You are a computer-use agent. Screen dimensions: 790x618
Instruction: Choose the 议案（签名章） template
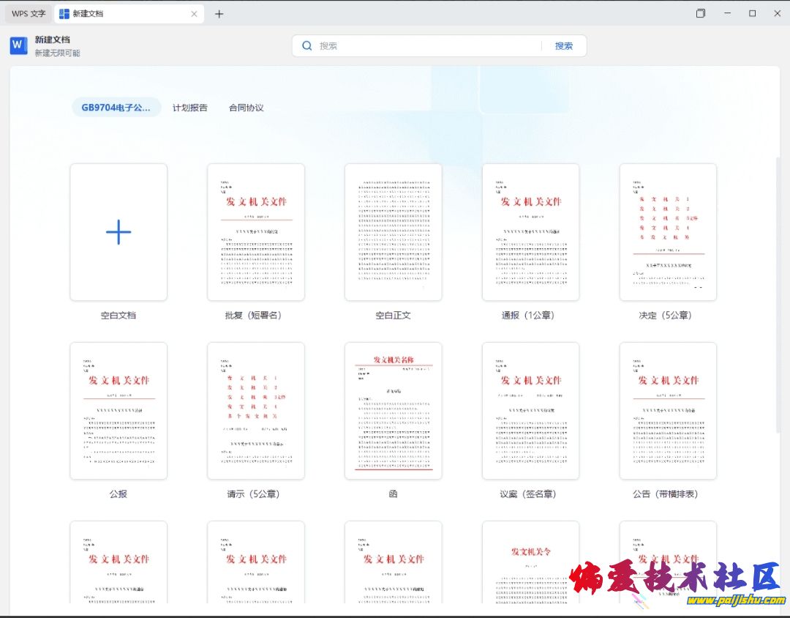(x=531, y=411)
